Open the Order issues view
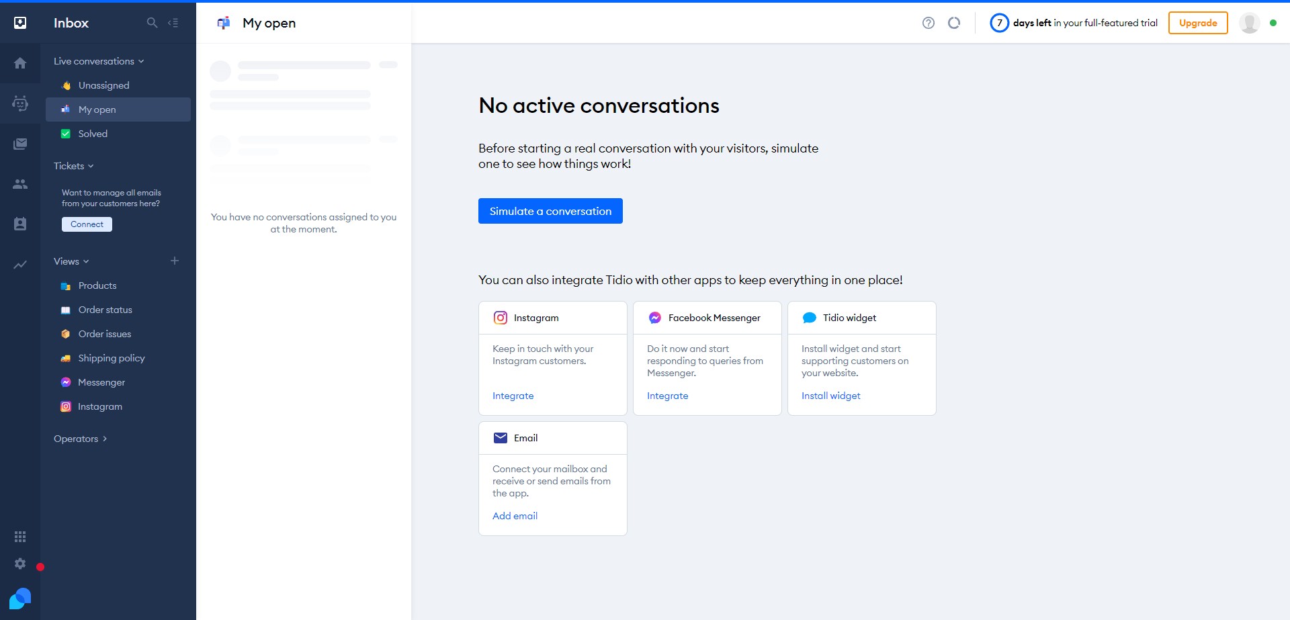 (118, 334)
